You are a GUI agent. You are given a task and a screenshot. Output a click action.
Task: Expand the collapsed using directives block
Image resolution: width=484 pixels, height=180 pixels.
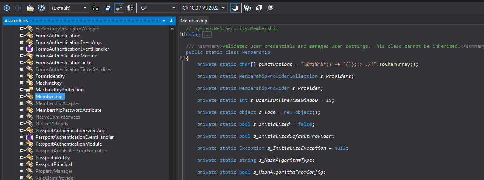pos(183,34)
